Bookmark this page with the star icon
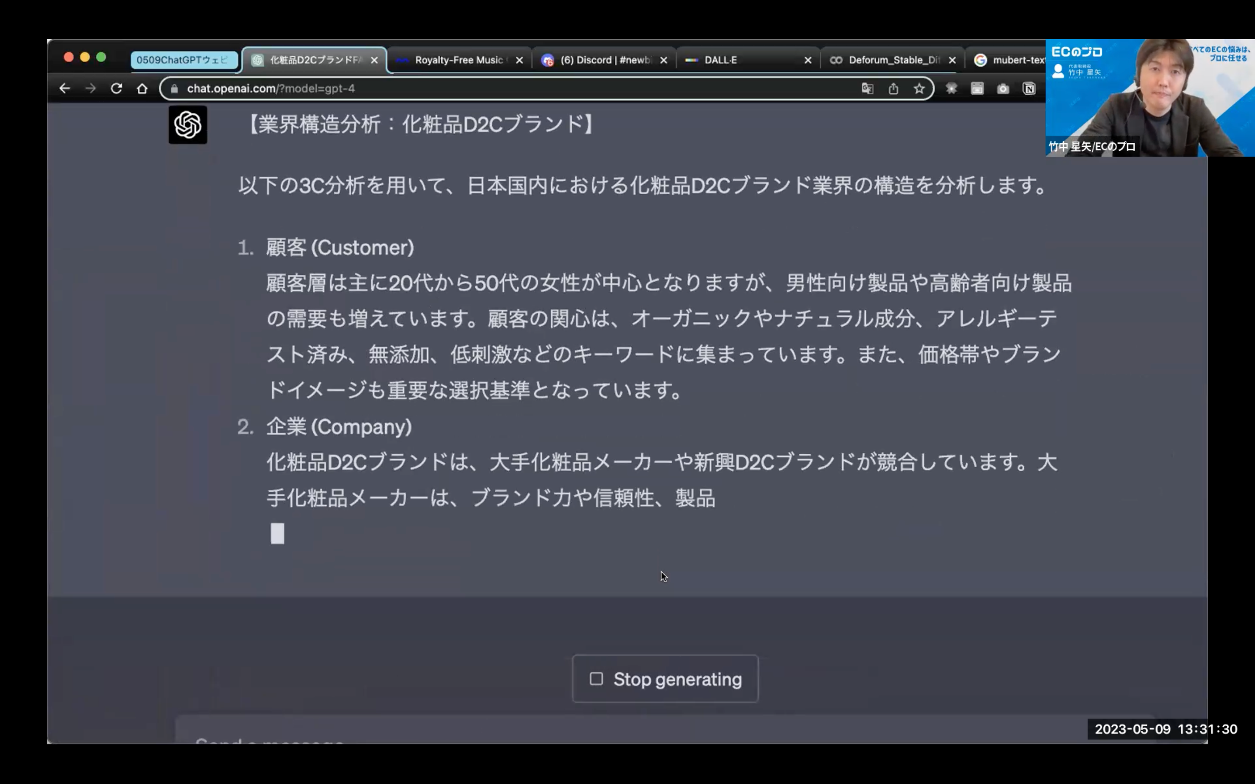Viewport: 1255px width, 784px height. point(919,89)
